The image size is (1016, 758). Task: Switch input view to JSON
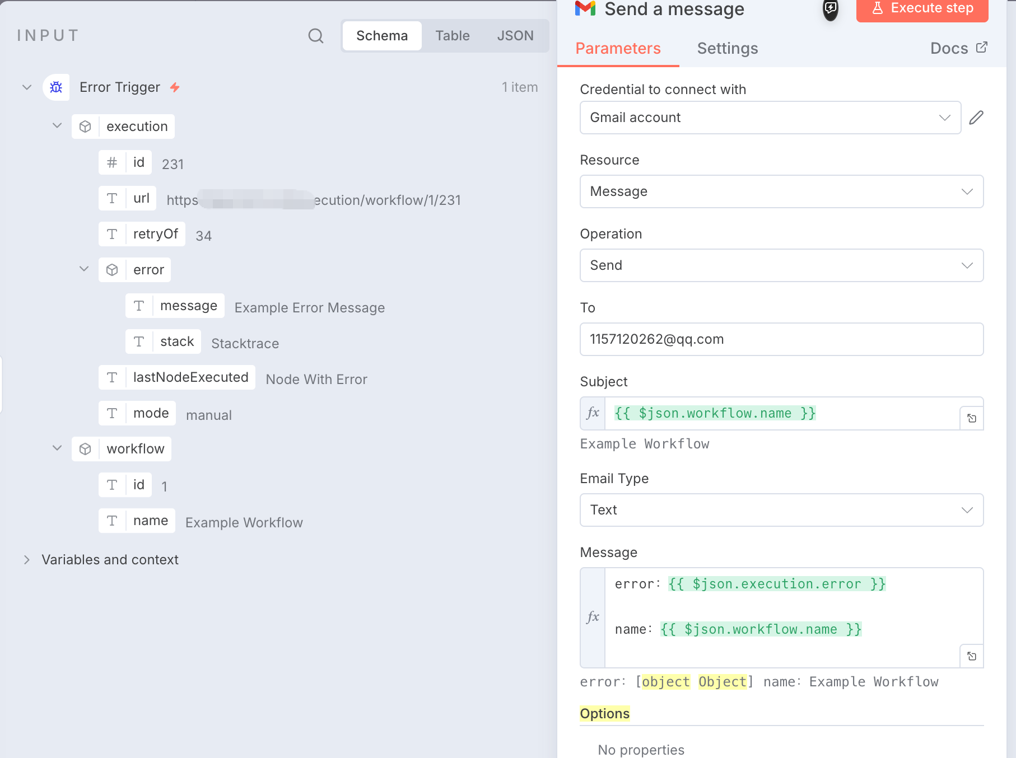(x=515, y=36)
